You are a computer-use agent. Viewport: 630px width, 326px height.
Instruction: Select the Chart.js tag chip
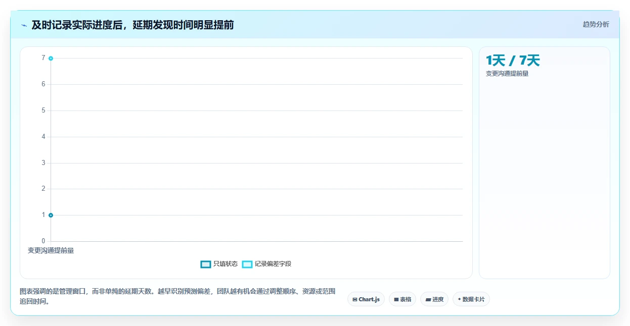[x=366, y=299]
